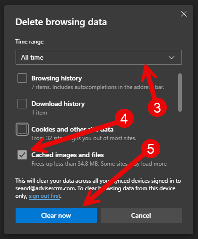Click the red step 4 circle marker
Image resolution: width=198 pixels, height=239 pixels.
pyautogui.click(x=124, y=118)
